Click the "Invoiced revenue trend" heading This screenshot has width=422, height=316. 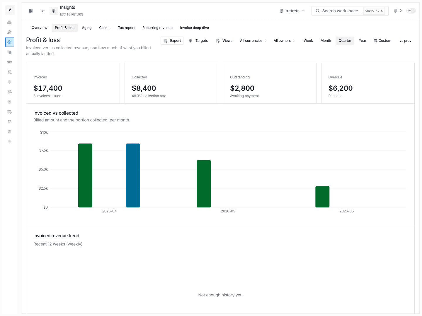[56, 236]
